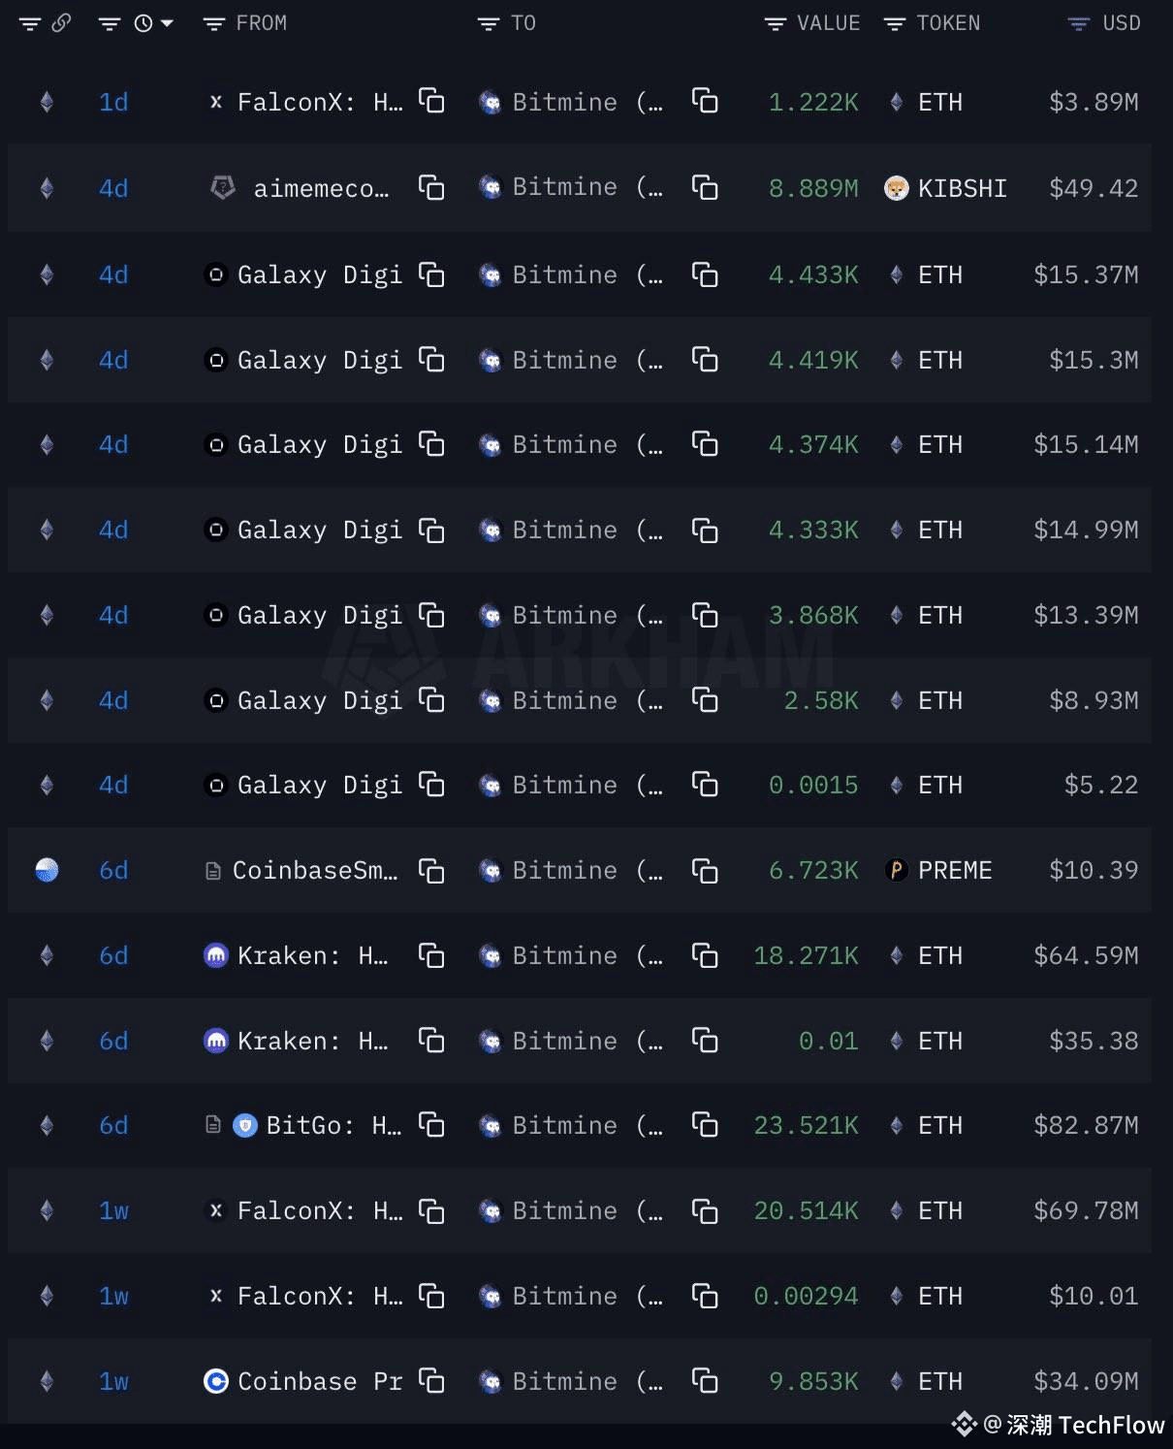Copy the Bitmine address in the KIBSHI row
This screenshot has width=1173, height=1449.
click(x=705, y=186)
